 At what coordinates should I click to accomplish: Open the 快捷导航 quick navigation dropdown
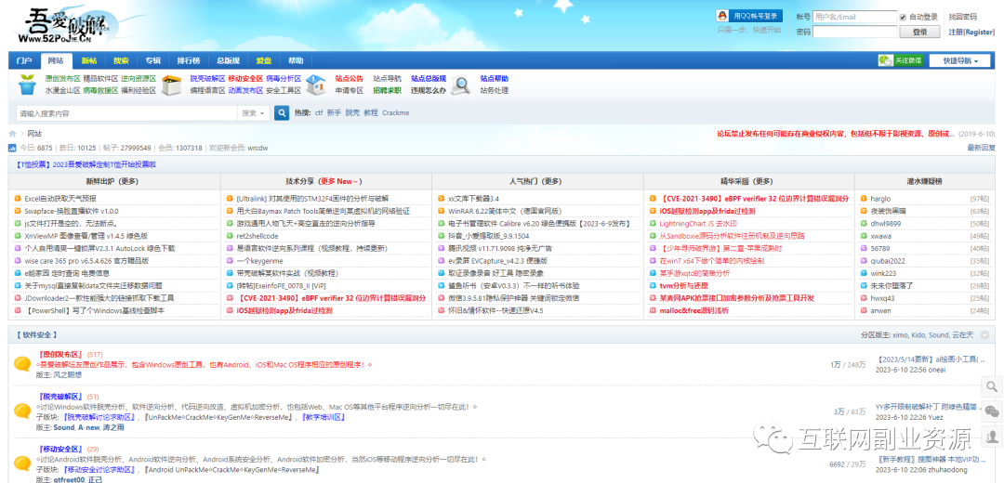pos(960,60)
